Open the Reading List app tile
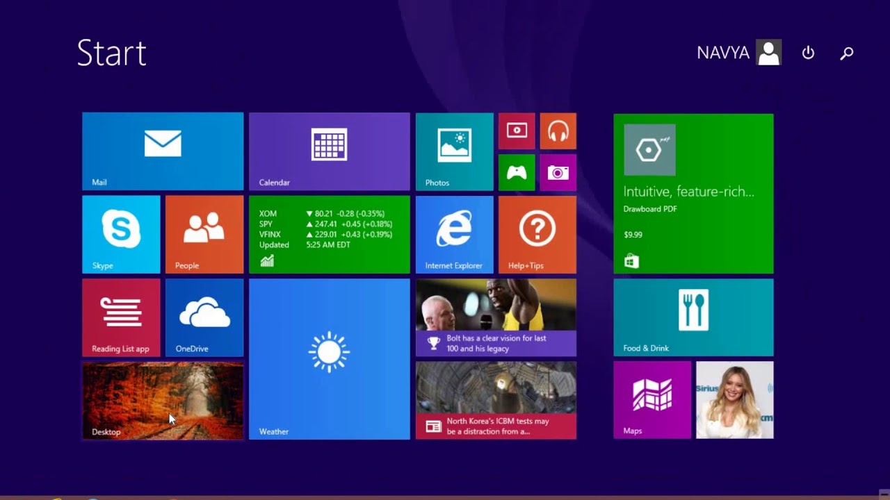 121,317
